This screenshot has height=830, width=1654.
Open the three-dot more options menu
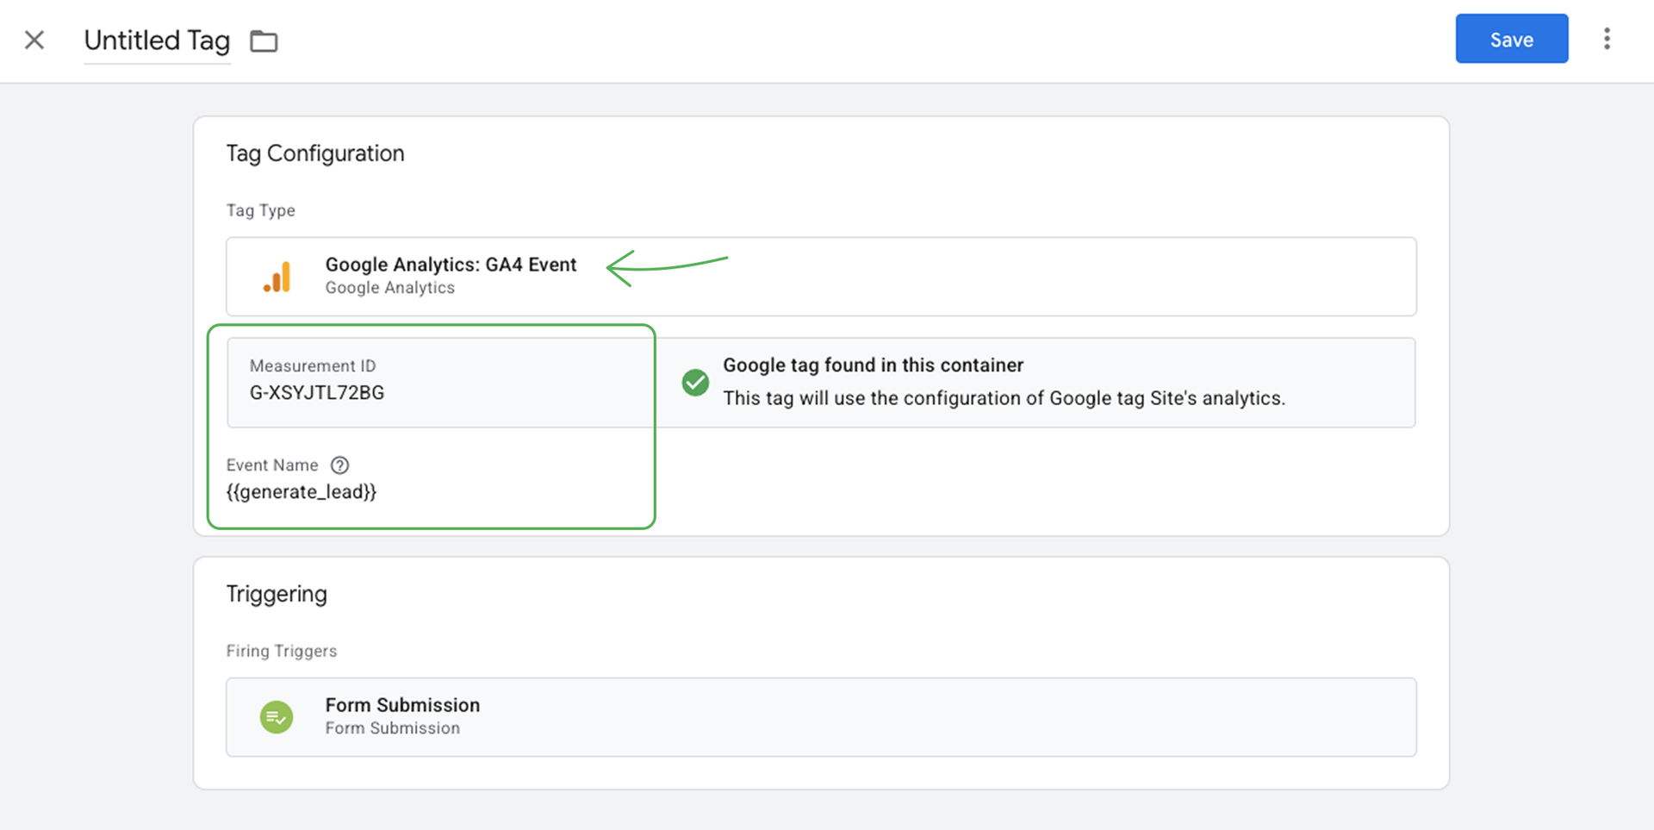click(x=1607, y=39)
